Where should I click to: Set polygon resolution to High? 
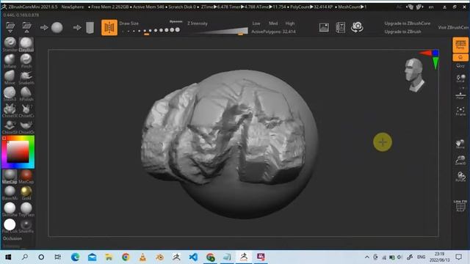pyautogui.click(x=290, y=23)
